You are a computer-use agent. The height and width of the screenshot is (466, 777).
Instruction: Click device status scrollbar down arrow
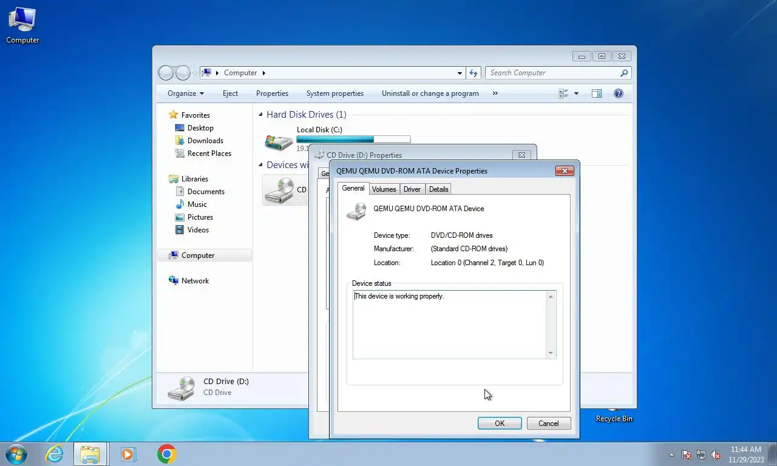pyautogui.click(x=551, y=353)
